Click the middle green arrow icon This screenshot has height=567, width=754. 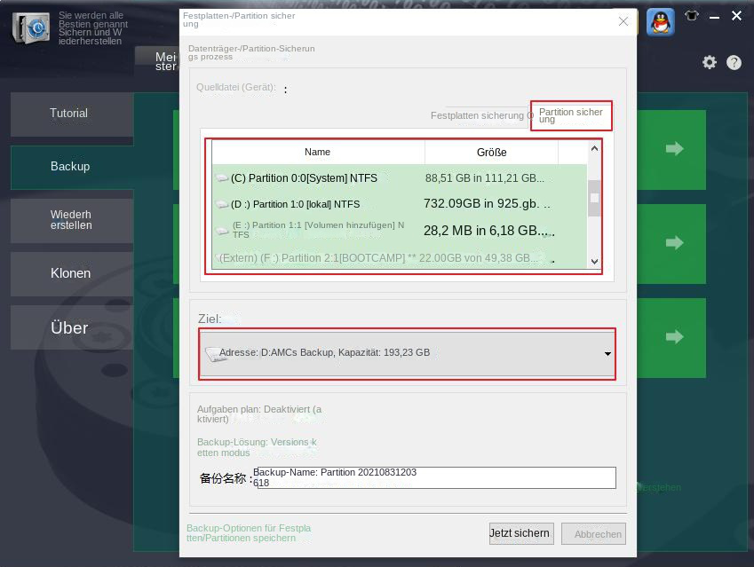tap(675, 243)
